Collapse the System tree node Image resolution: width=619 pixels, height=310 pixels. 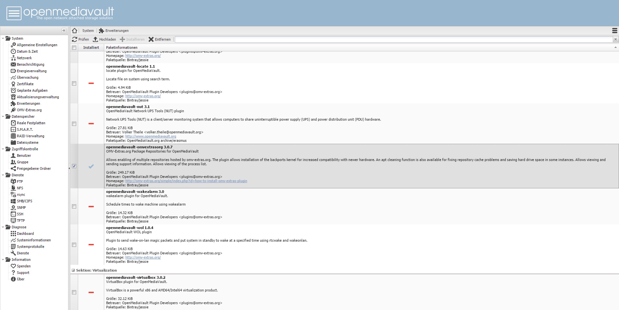point(3,38)
